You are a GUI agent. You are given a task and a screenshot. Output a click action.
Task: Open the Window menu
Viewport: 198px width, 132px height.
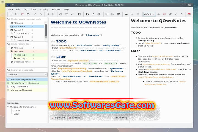pos(56,9)
